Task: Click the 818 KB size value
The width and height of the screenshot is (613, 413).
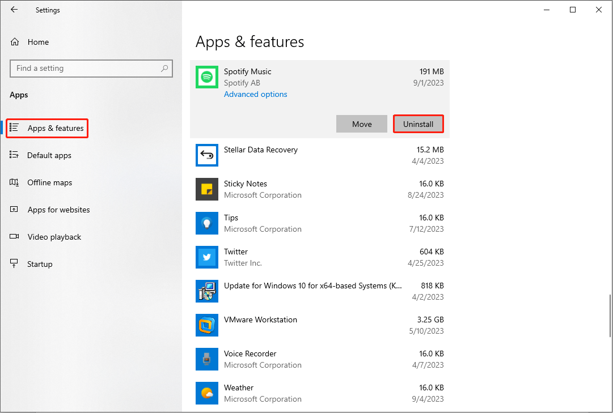Action: 432,286
